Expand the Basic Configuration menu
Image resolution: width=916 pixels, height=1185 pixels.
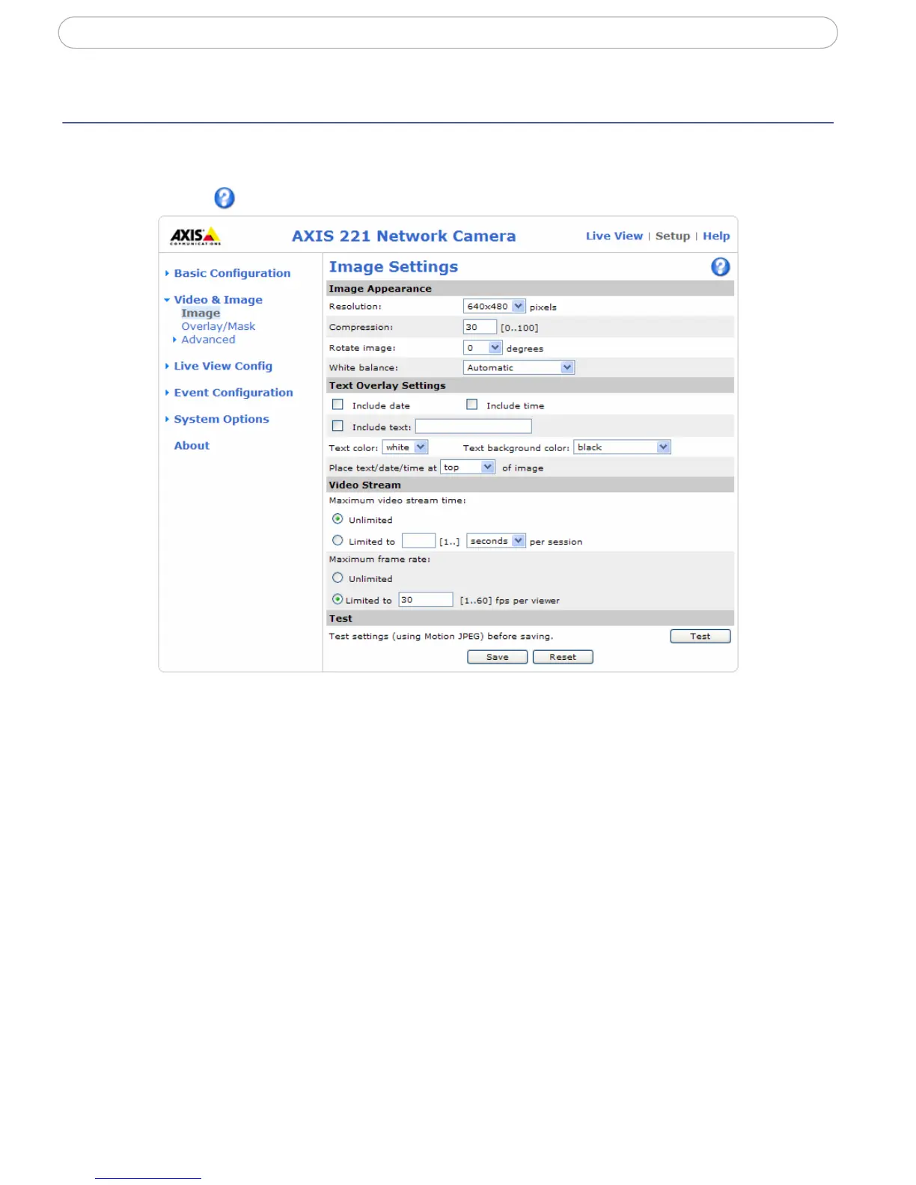232,274
